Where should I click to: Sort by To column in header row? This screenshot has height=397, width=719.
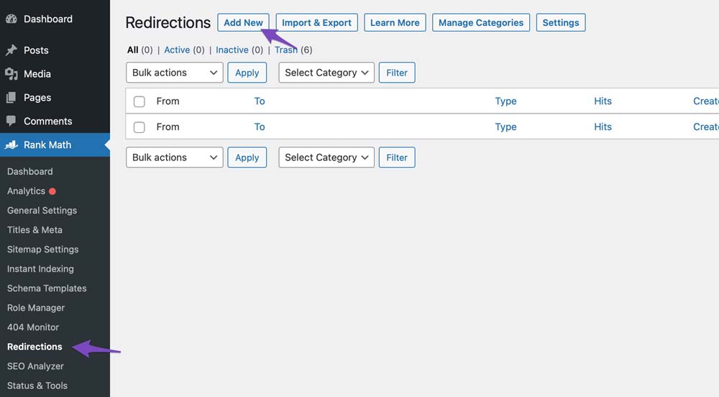pos(260,101)
